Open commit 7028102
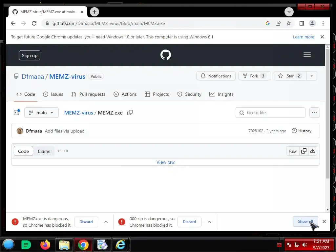 click(256, 131)
